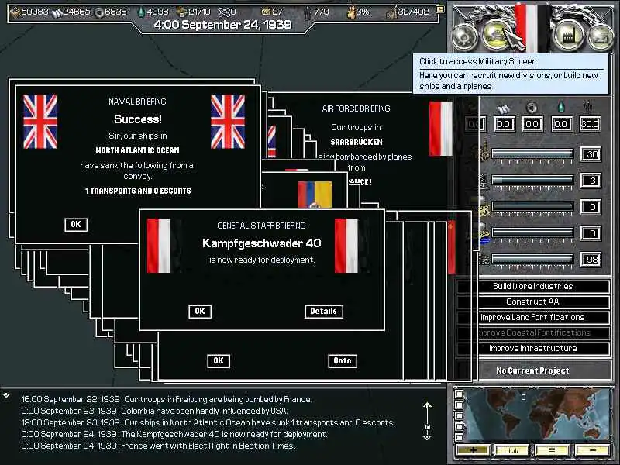Adjust the slider showing value 98
620x465 pixels.
click(x=532, y=260)
